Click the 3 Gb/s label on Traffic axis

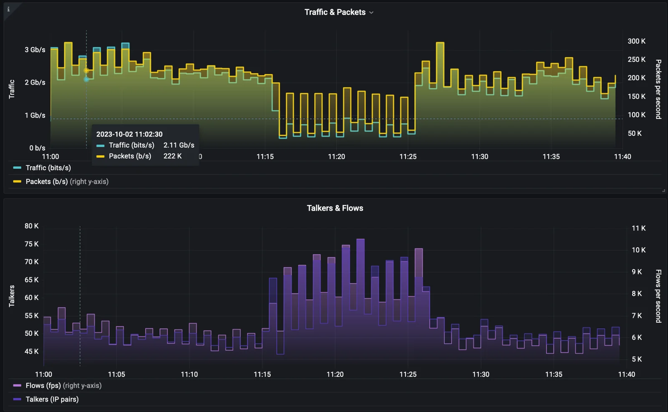pos(35,50)
